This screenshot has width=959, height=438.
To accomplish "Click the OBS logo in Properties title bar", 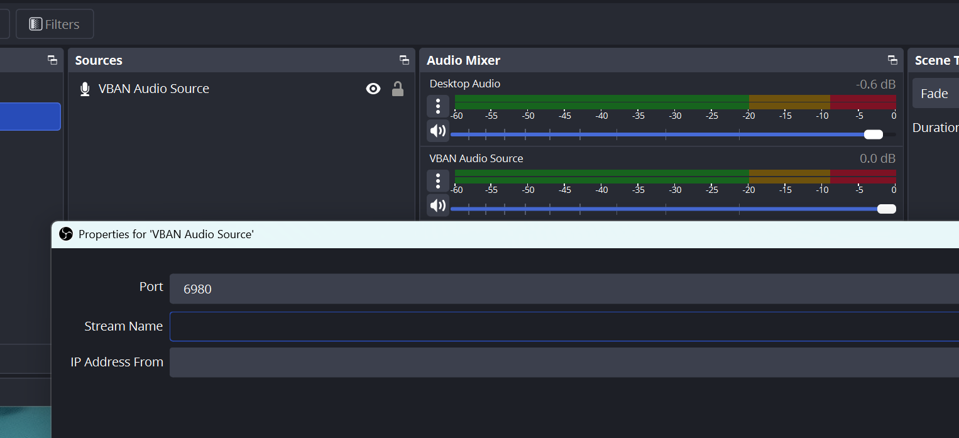I will 66,234.
